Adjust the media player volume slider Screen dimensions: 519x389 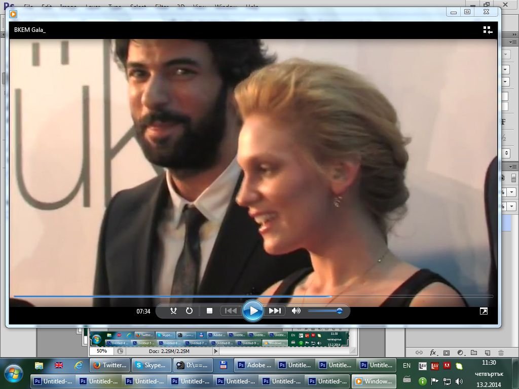(324, 311)
